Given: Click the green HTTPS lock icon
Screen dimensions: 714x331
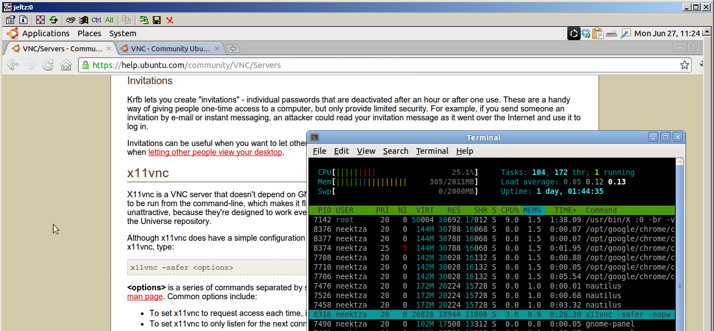Looking at the screenshot, I should (85, 65).
